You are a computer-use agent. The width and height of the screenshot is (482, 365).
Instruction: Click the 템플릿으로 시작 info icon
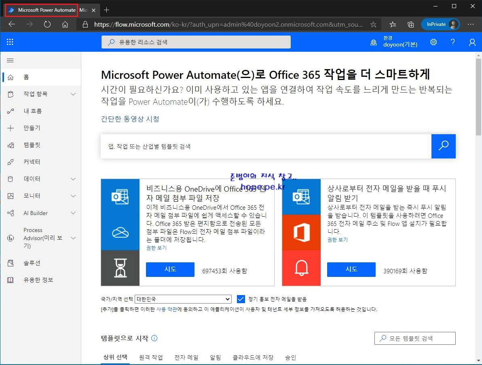coord(154,338)
